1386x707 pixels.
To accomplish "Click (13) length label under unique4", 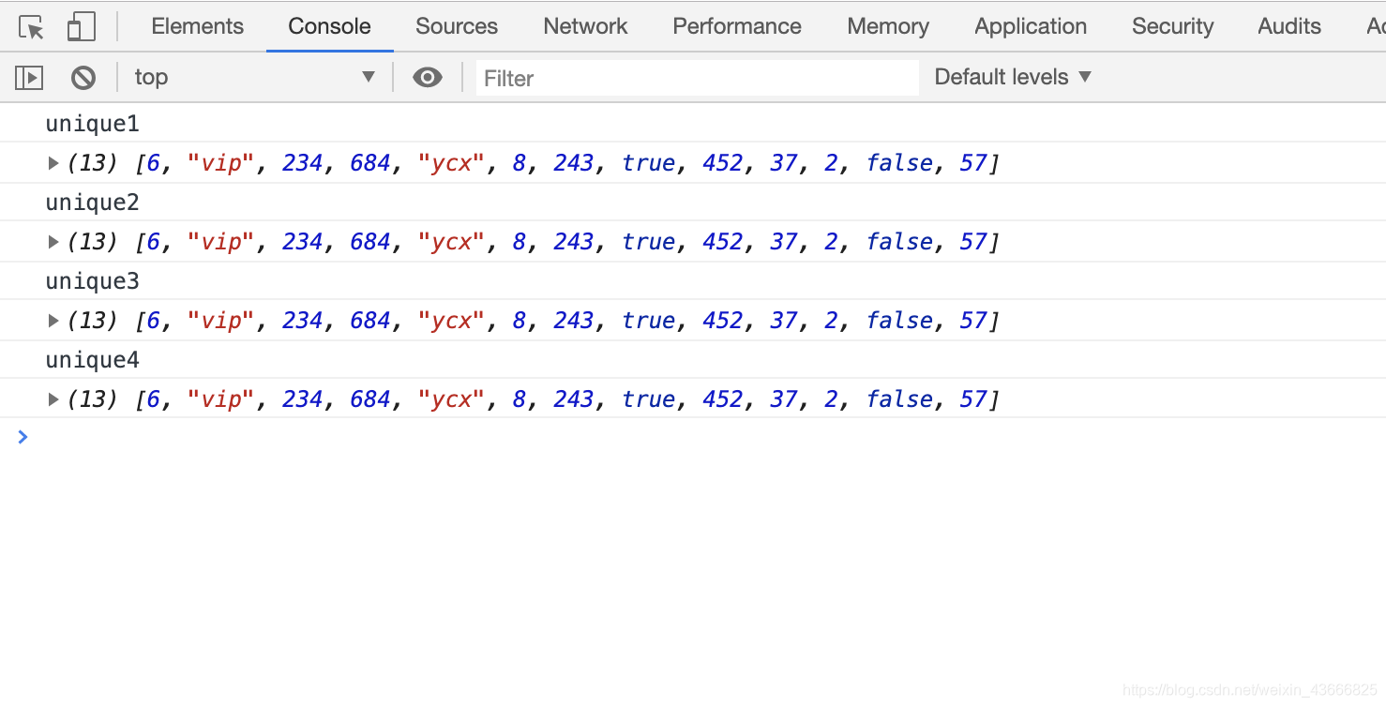I will (x=93, y=399).
